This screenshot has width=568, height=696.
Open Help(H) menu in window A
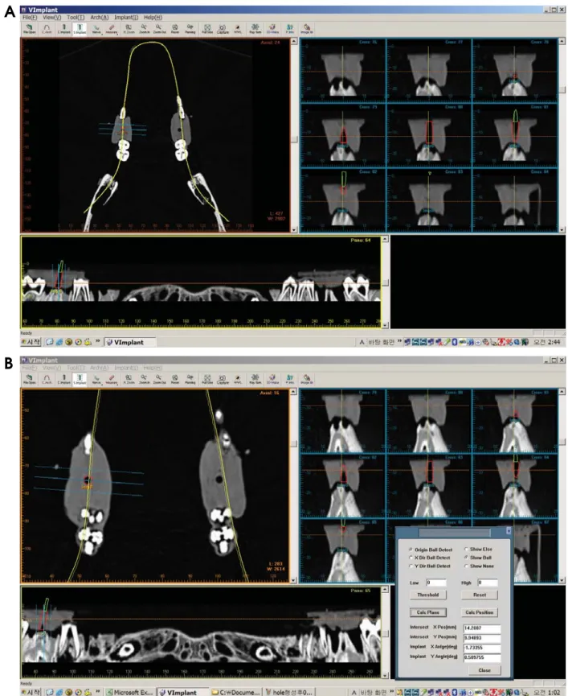click(153, 18)
